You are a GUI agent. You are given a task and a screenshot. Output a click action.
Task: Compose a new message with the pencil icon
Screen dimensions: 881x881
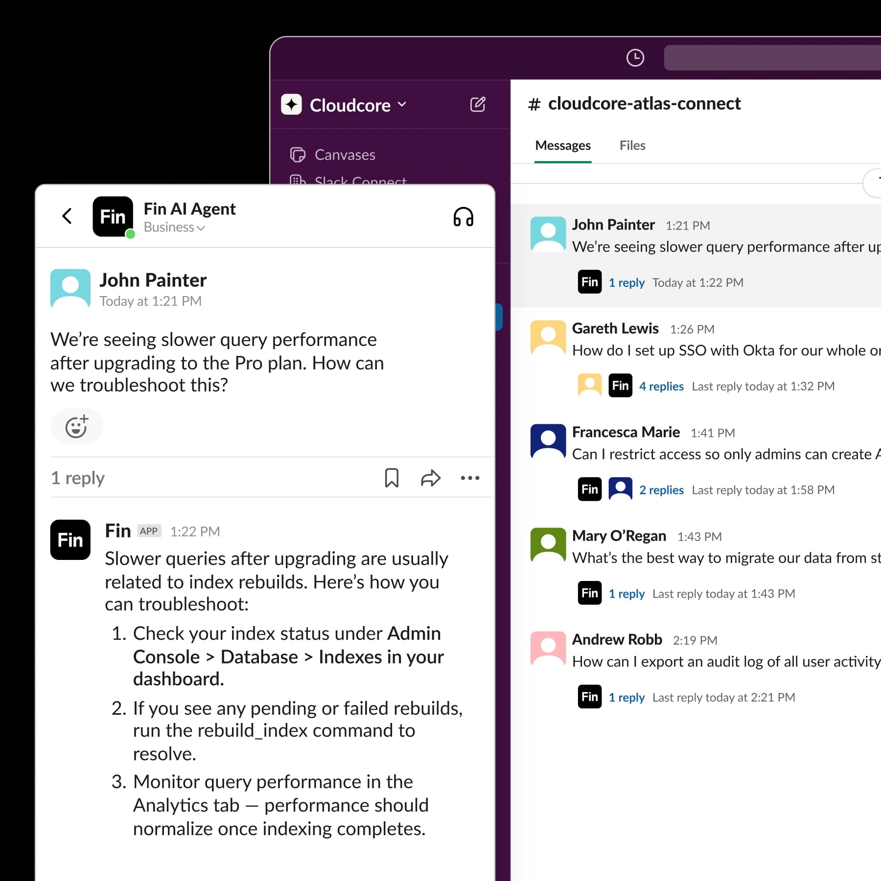(x=478, y=104)
